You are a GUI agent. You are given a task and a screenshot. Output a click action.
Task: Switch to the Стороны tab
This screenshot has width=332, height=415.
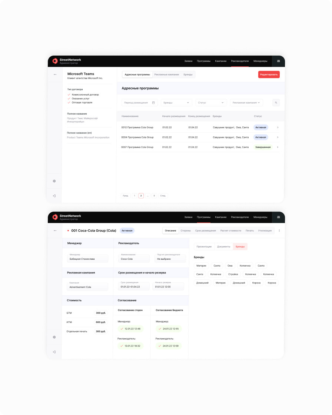coord(186,231)
